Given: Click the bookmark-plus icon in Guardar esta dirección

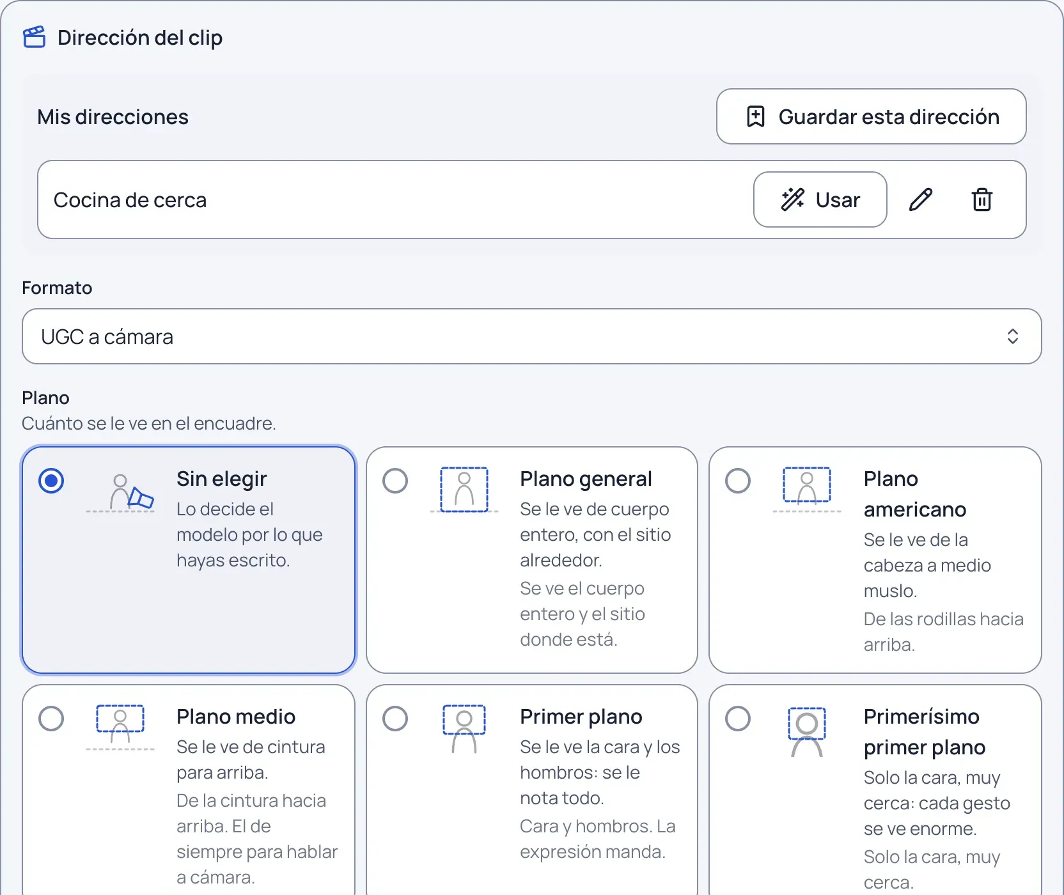Looking at the screenshot, I should 756,116.
